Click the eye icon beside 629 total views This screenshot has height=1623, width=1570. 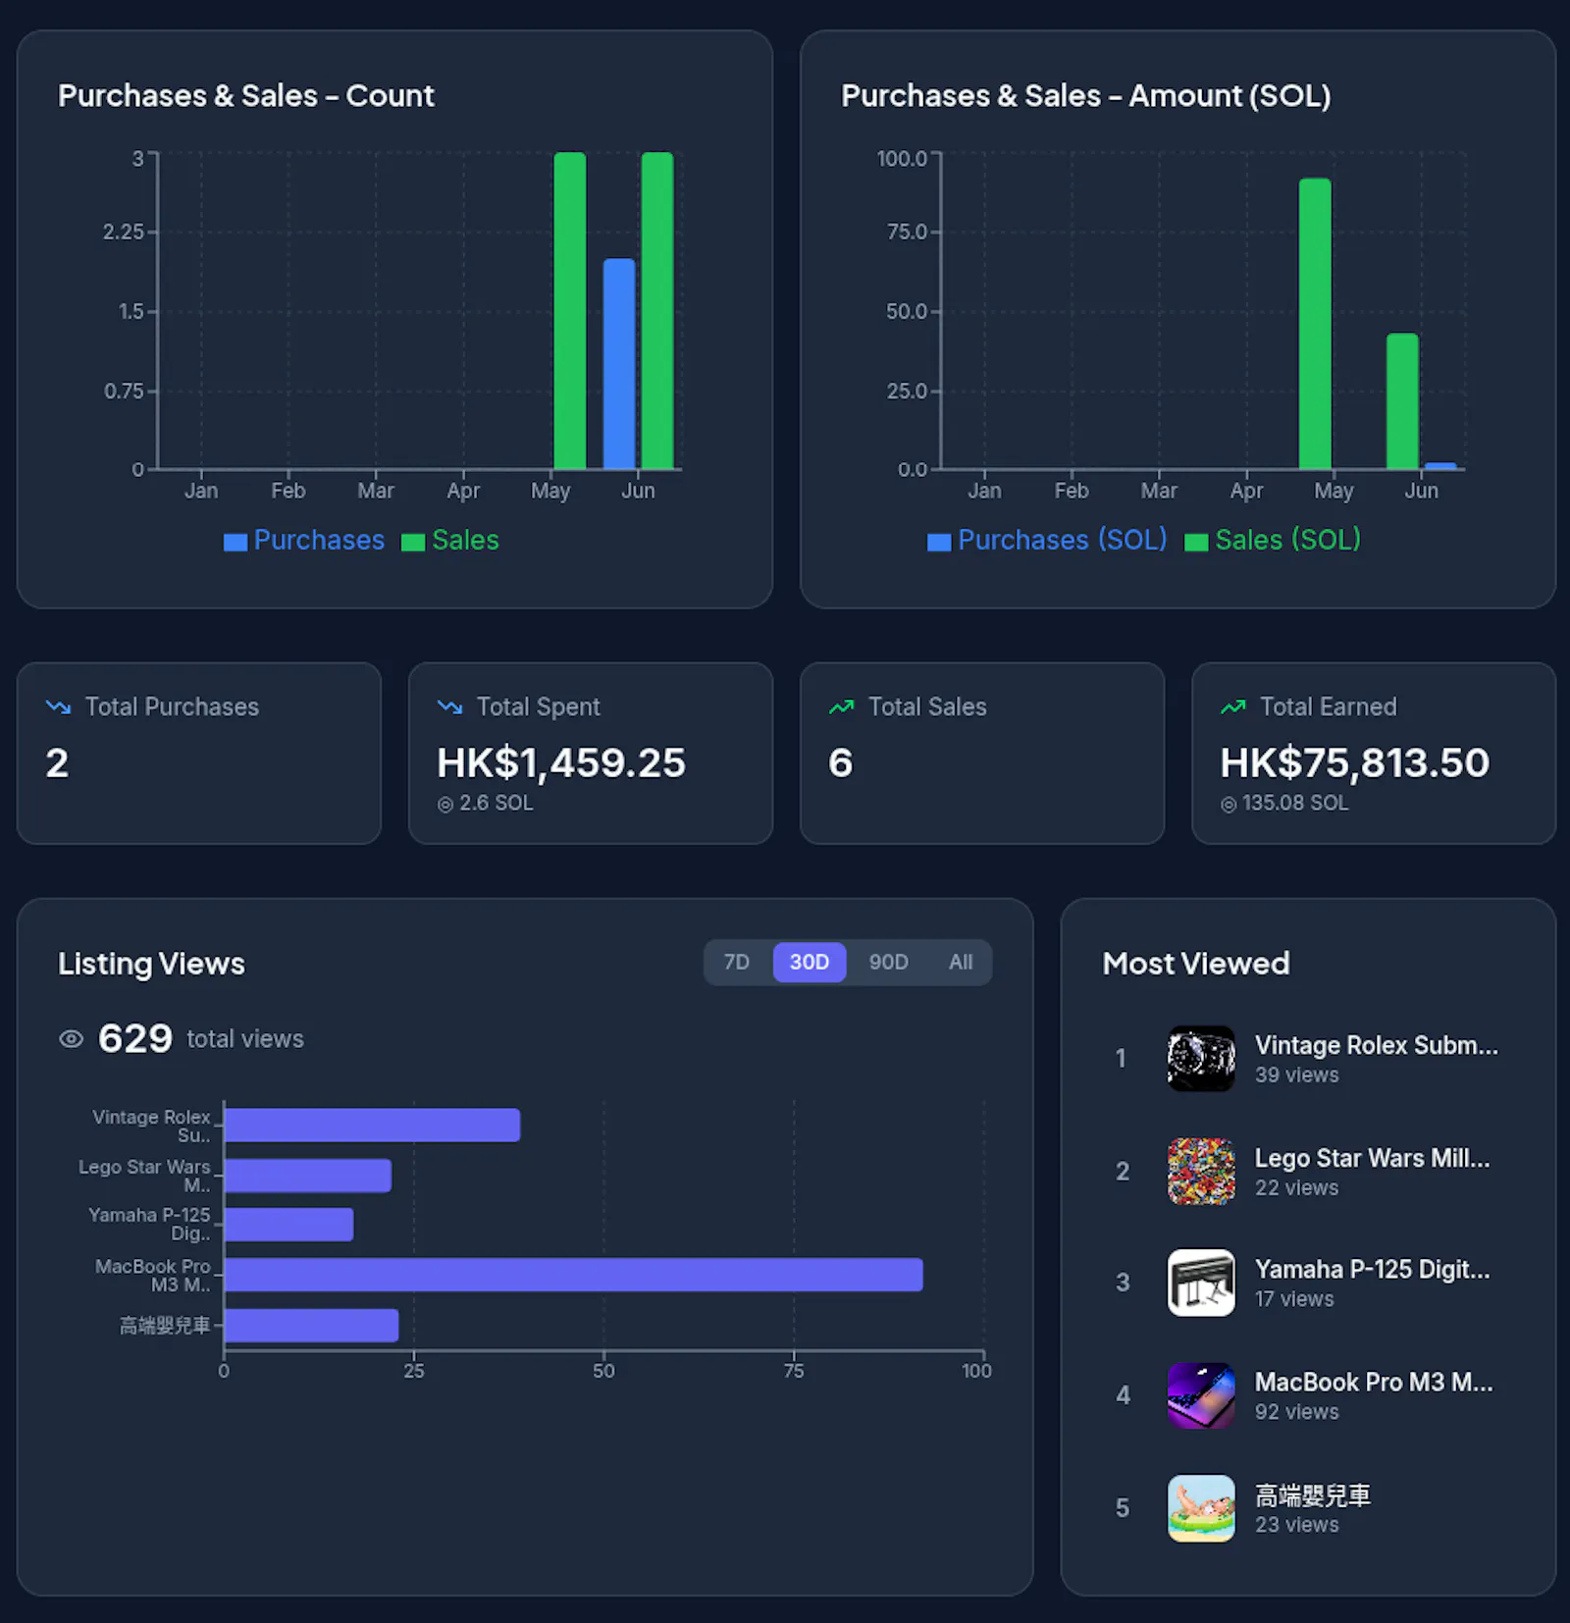pos(72,1039)
